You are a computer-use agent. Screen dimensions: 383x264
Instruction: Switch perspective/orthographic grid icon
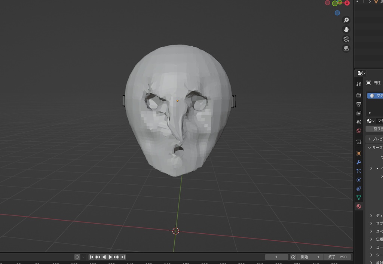[x=346, y=48]
